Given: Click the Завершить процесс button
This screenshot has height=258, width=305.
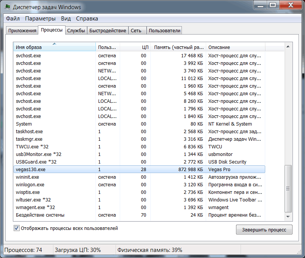Looking at the screenshot, I should point(264,230).
